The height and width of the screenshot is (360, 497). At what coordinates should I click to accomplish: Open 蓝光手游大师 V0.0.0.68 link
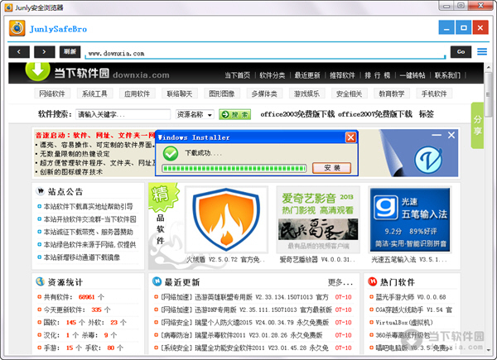(x=411, y=297)
